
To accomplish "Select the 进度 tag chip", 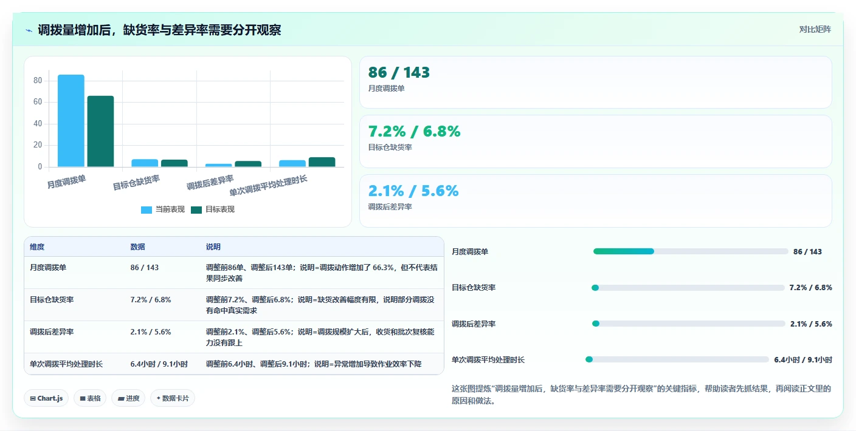I will (128, 398).
